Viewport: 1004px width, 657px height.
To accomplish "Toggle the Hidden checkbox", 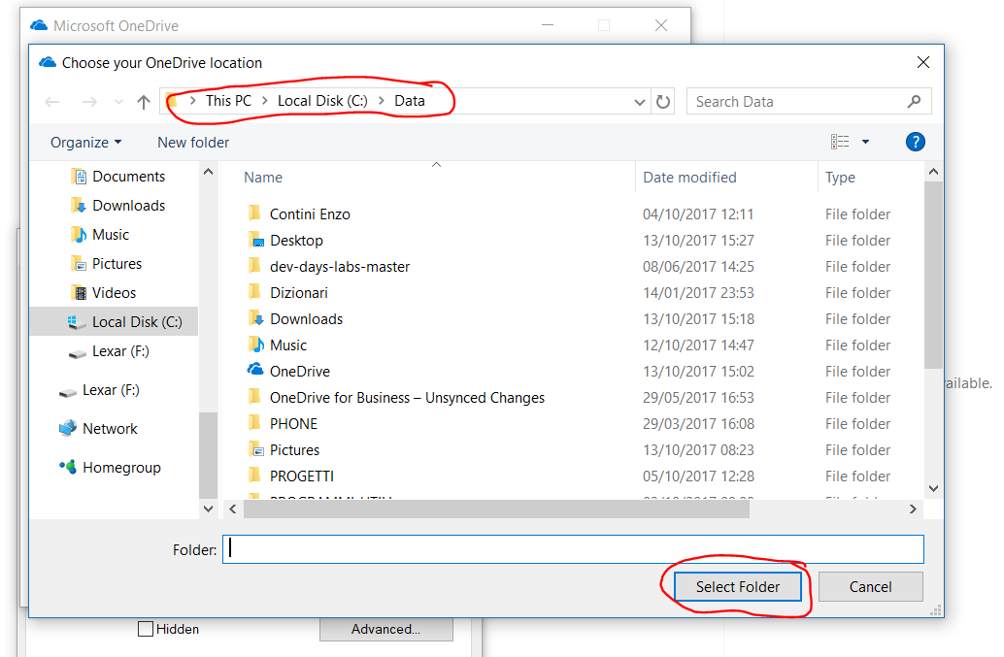I will 146,629.
